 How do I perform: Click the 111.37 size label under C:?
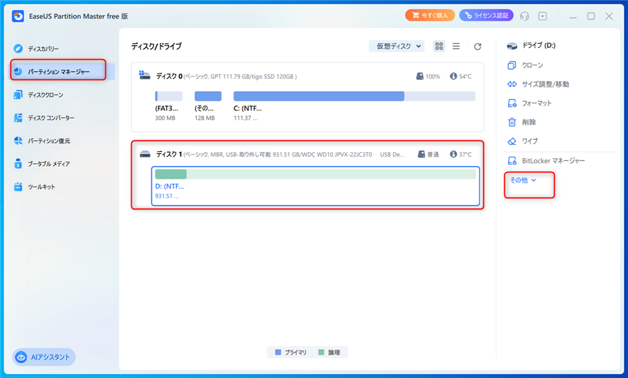(x=245, y=118)
